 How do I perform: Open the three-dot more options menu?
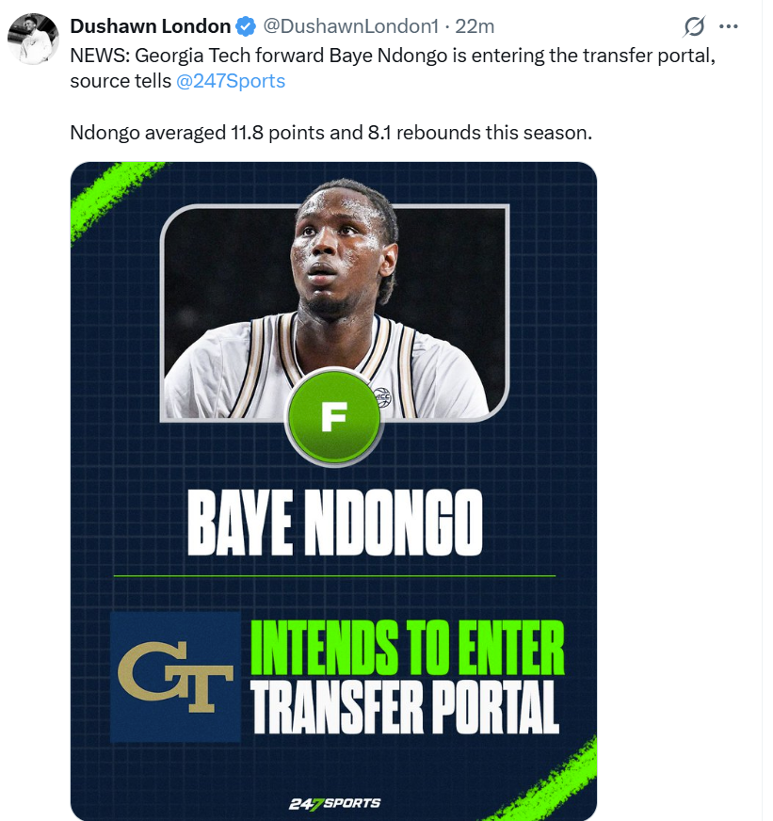(x=729, y=26)
